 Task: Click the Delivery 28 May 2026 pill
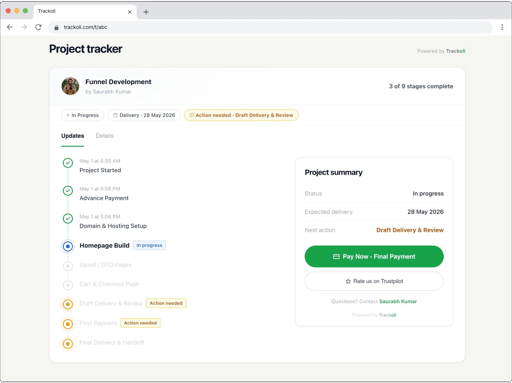[x=144, y=115]
